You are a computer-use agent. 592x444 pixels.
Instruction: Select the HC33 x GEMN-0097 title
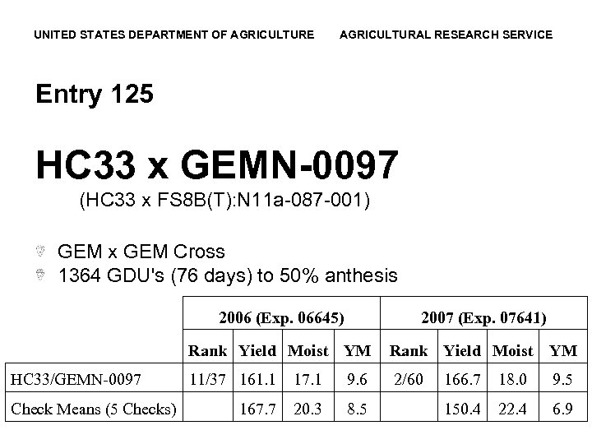point(216,164)
